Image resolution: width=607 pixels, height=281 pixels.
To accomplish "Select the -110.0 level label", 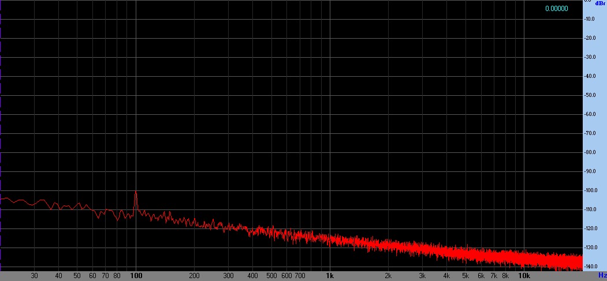I will tap(590, 209).
